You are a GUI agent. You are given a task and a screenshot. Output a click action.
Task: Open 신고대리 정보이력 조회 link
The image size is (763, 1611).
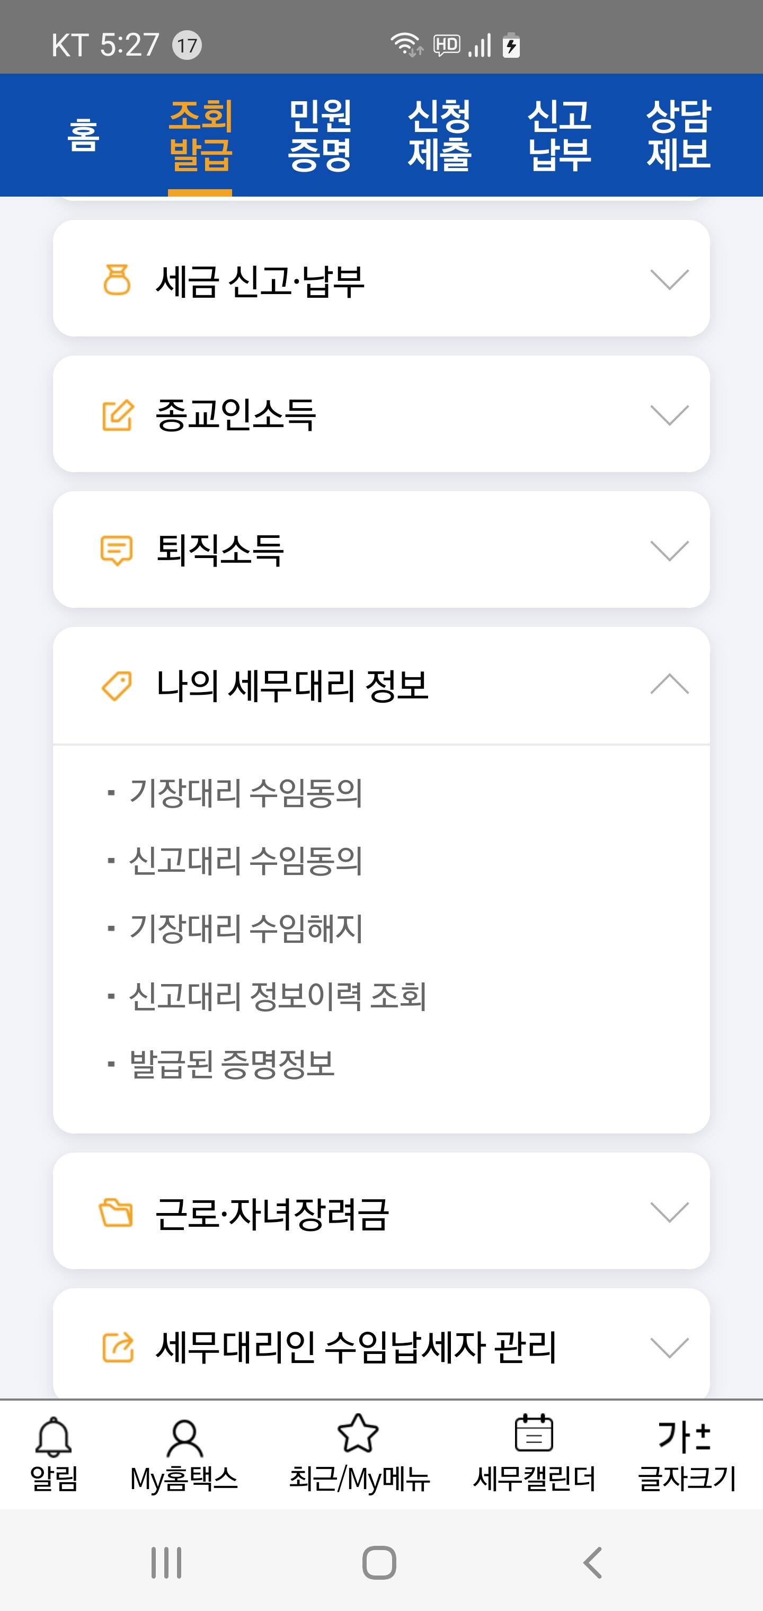[278, 996]
